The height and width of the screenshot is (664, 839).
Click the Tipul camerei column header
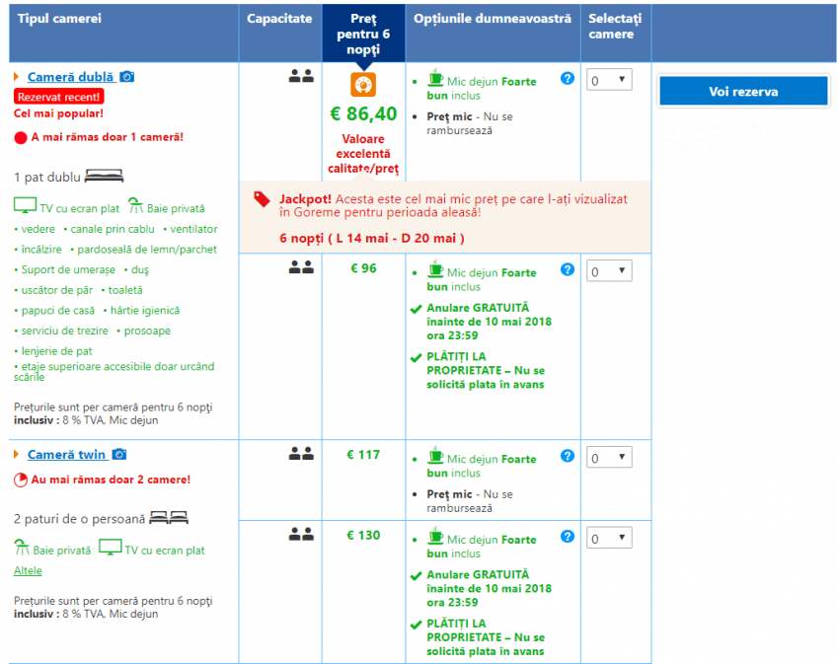(x=59, y=20)
